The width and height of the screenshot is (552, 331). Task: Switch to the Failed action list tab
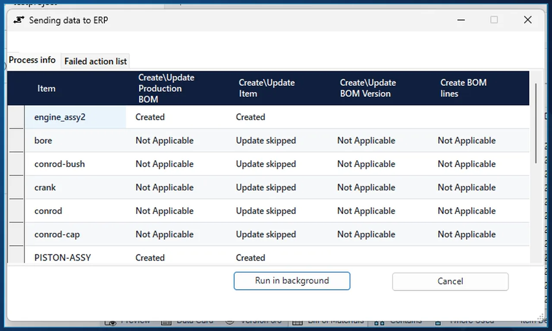95,61
